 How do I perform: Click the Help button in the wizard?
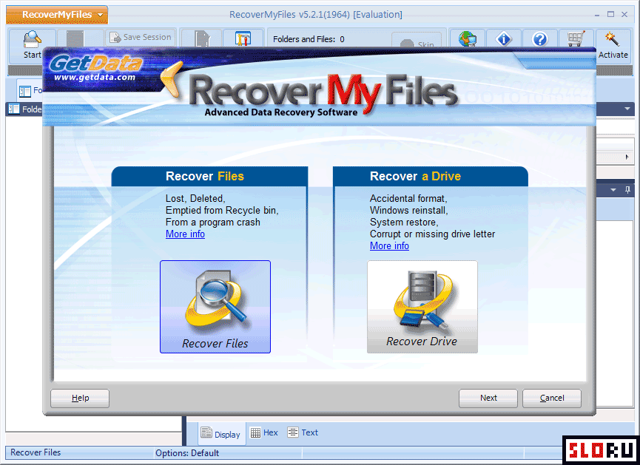(80, 398)
